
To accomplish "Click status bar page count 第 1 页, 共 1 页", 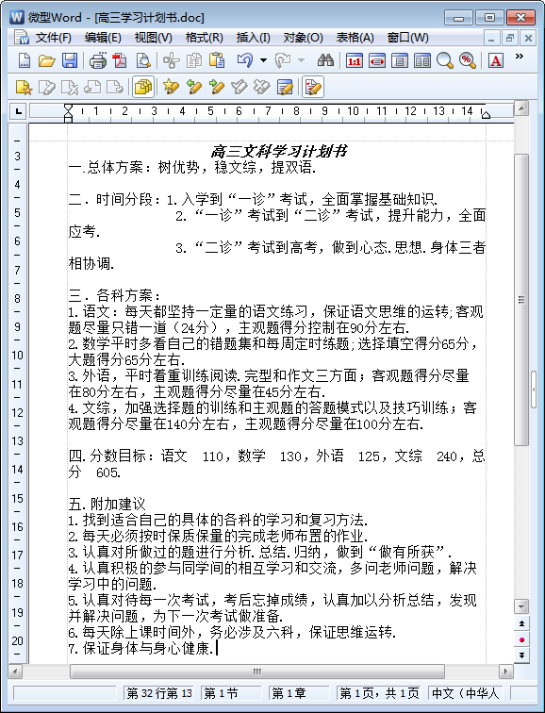I will pyautogui.click(x=379, y=693).
